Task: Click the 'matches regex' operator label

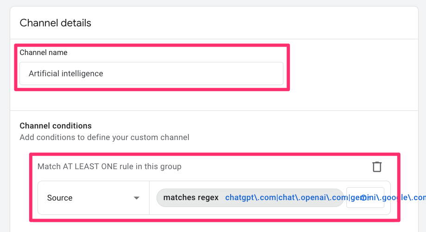Action: [191, 198]
